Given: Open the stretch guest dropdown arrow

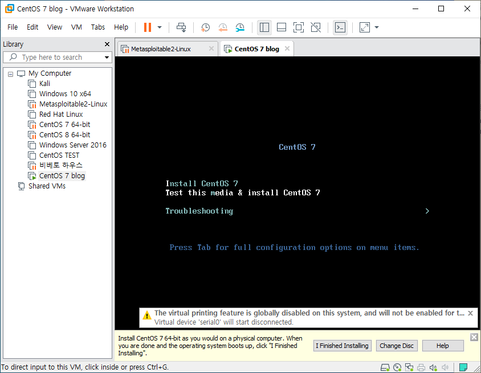Looking at the screenshot, I should pos(377,27).
